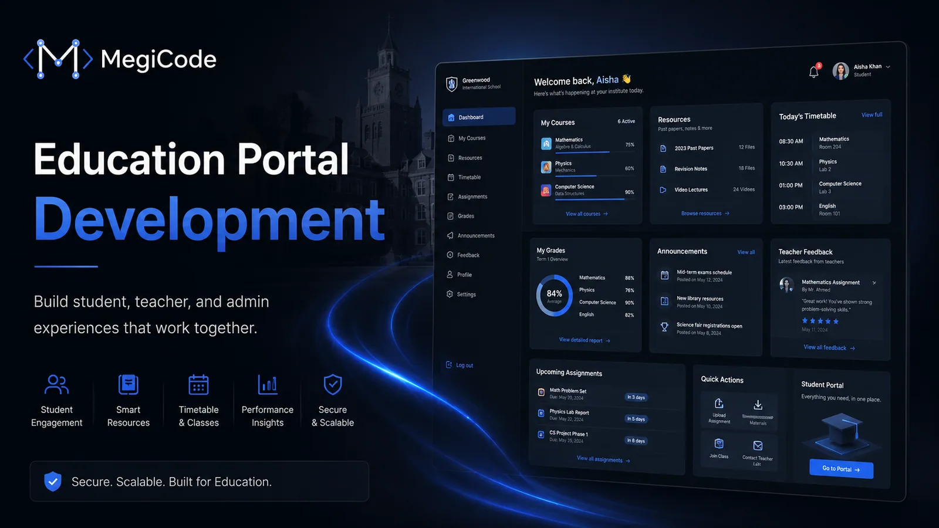Click the notification bell icon

tap(814, 71)
